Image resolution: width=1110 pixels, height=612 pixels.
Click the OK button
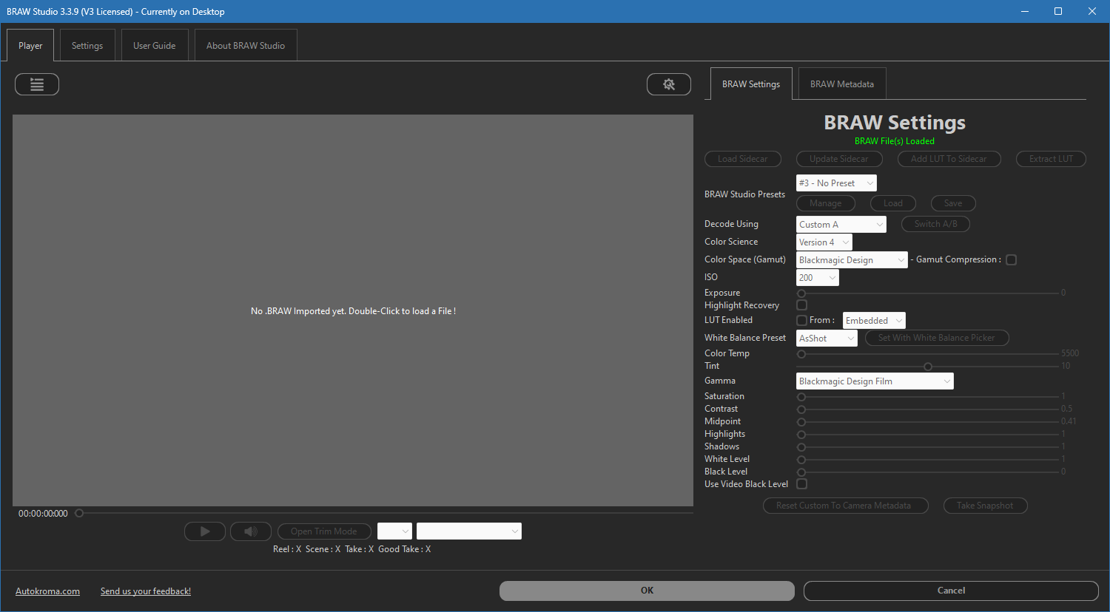(x=647, y=591)
